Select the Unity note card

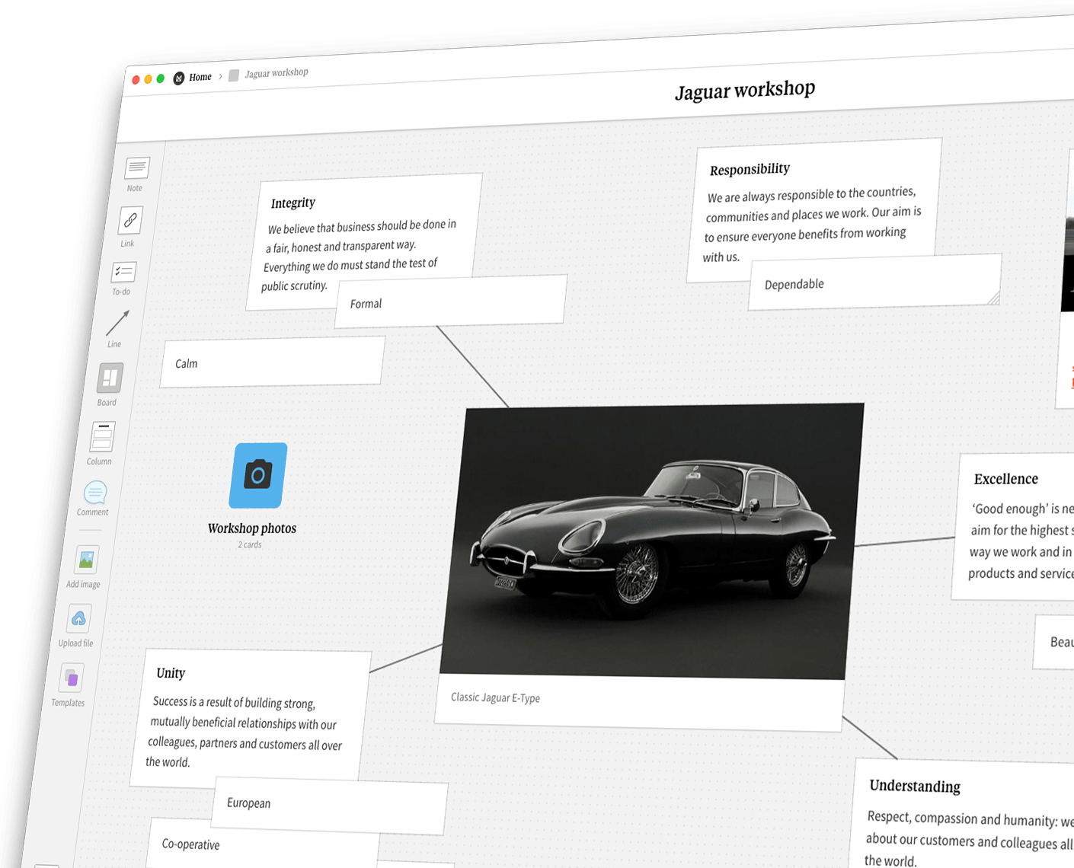click(250, 717)
